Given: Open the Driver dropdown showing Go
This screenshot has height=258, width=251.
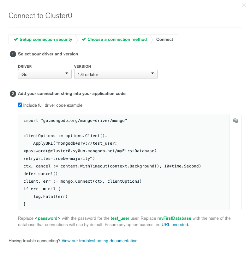Looking at the screenshot, I should [45, 74].
